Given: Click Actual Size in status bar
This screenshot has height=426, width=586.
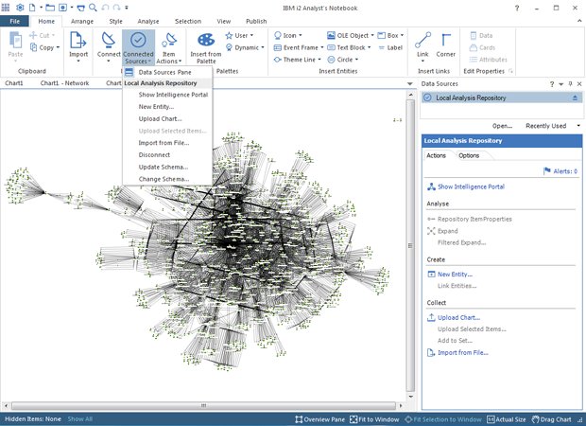Looking at the screenshot, I should coord(507,419).
